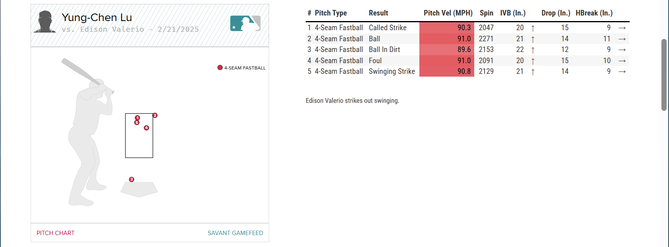Select pitch marker 2 outside strike zone
The height and width of the screenshot is (247, 669).
pos(155,116)
